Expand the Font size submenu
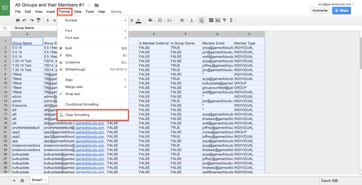This screenshot has width=362, height=185. [x=93, y=38]
